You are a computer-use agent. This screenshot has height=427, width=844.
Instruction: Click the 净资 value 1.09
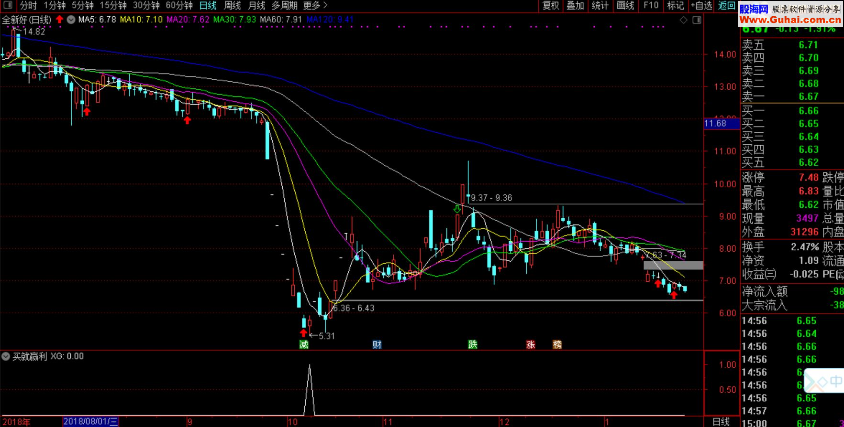click(808, 260)
